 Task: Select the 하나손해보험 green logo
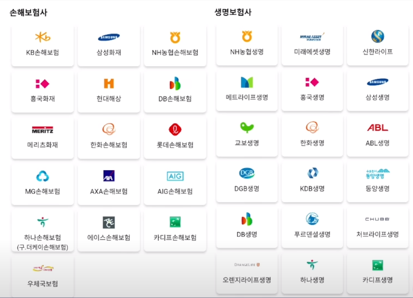[42, 222]
